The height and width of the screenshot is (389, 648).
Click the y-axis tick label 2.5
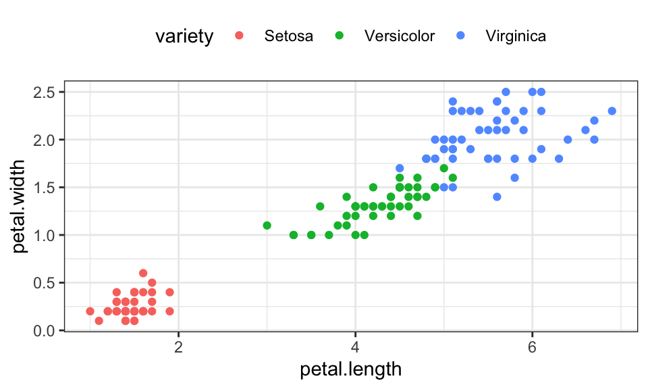click(x=45, y=92)
